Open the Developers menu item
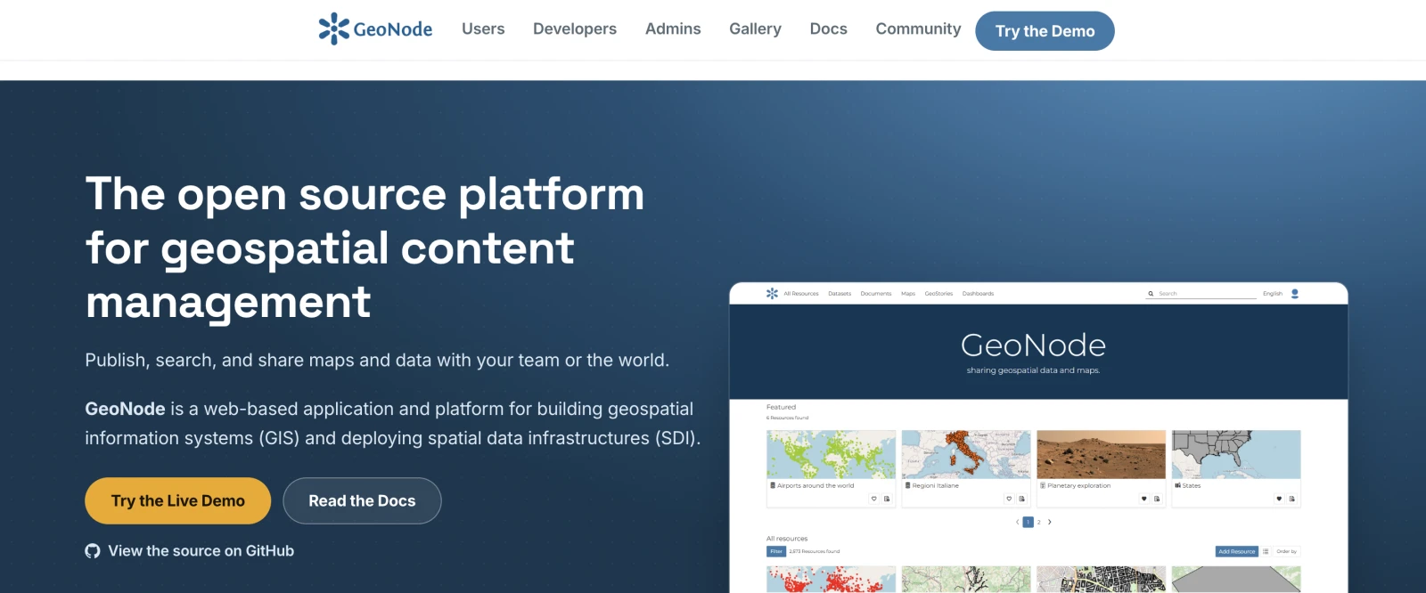This screenshot has width=1426, height=593. (x=575, y=29)
